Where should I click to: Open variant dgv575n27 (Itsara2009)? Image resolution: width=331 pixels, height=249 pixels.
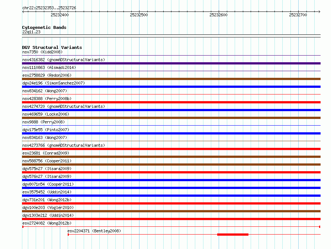click(x=47, y=169)
